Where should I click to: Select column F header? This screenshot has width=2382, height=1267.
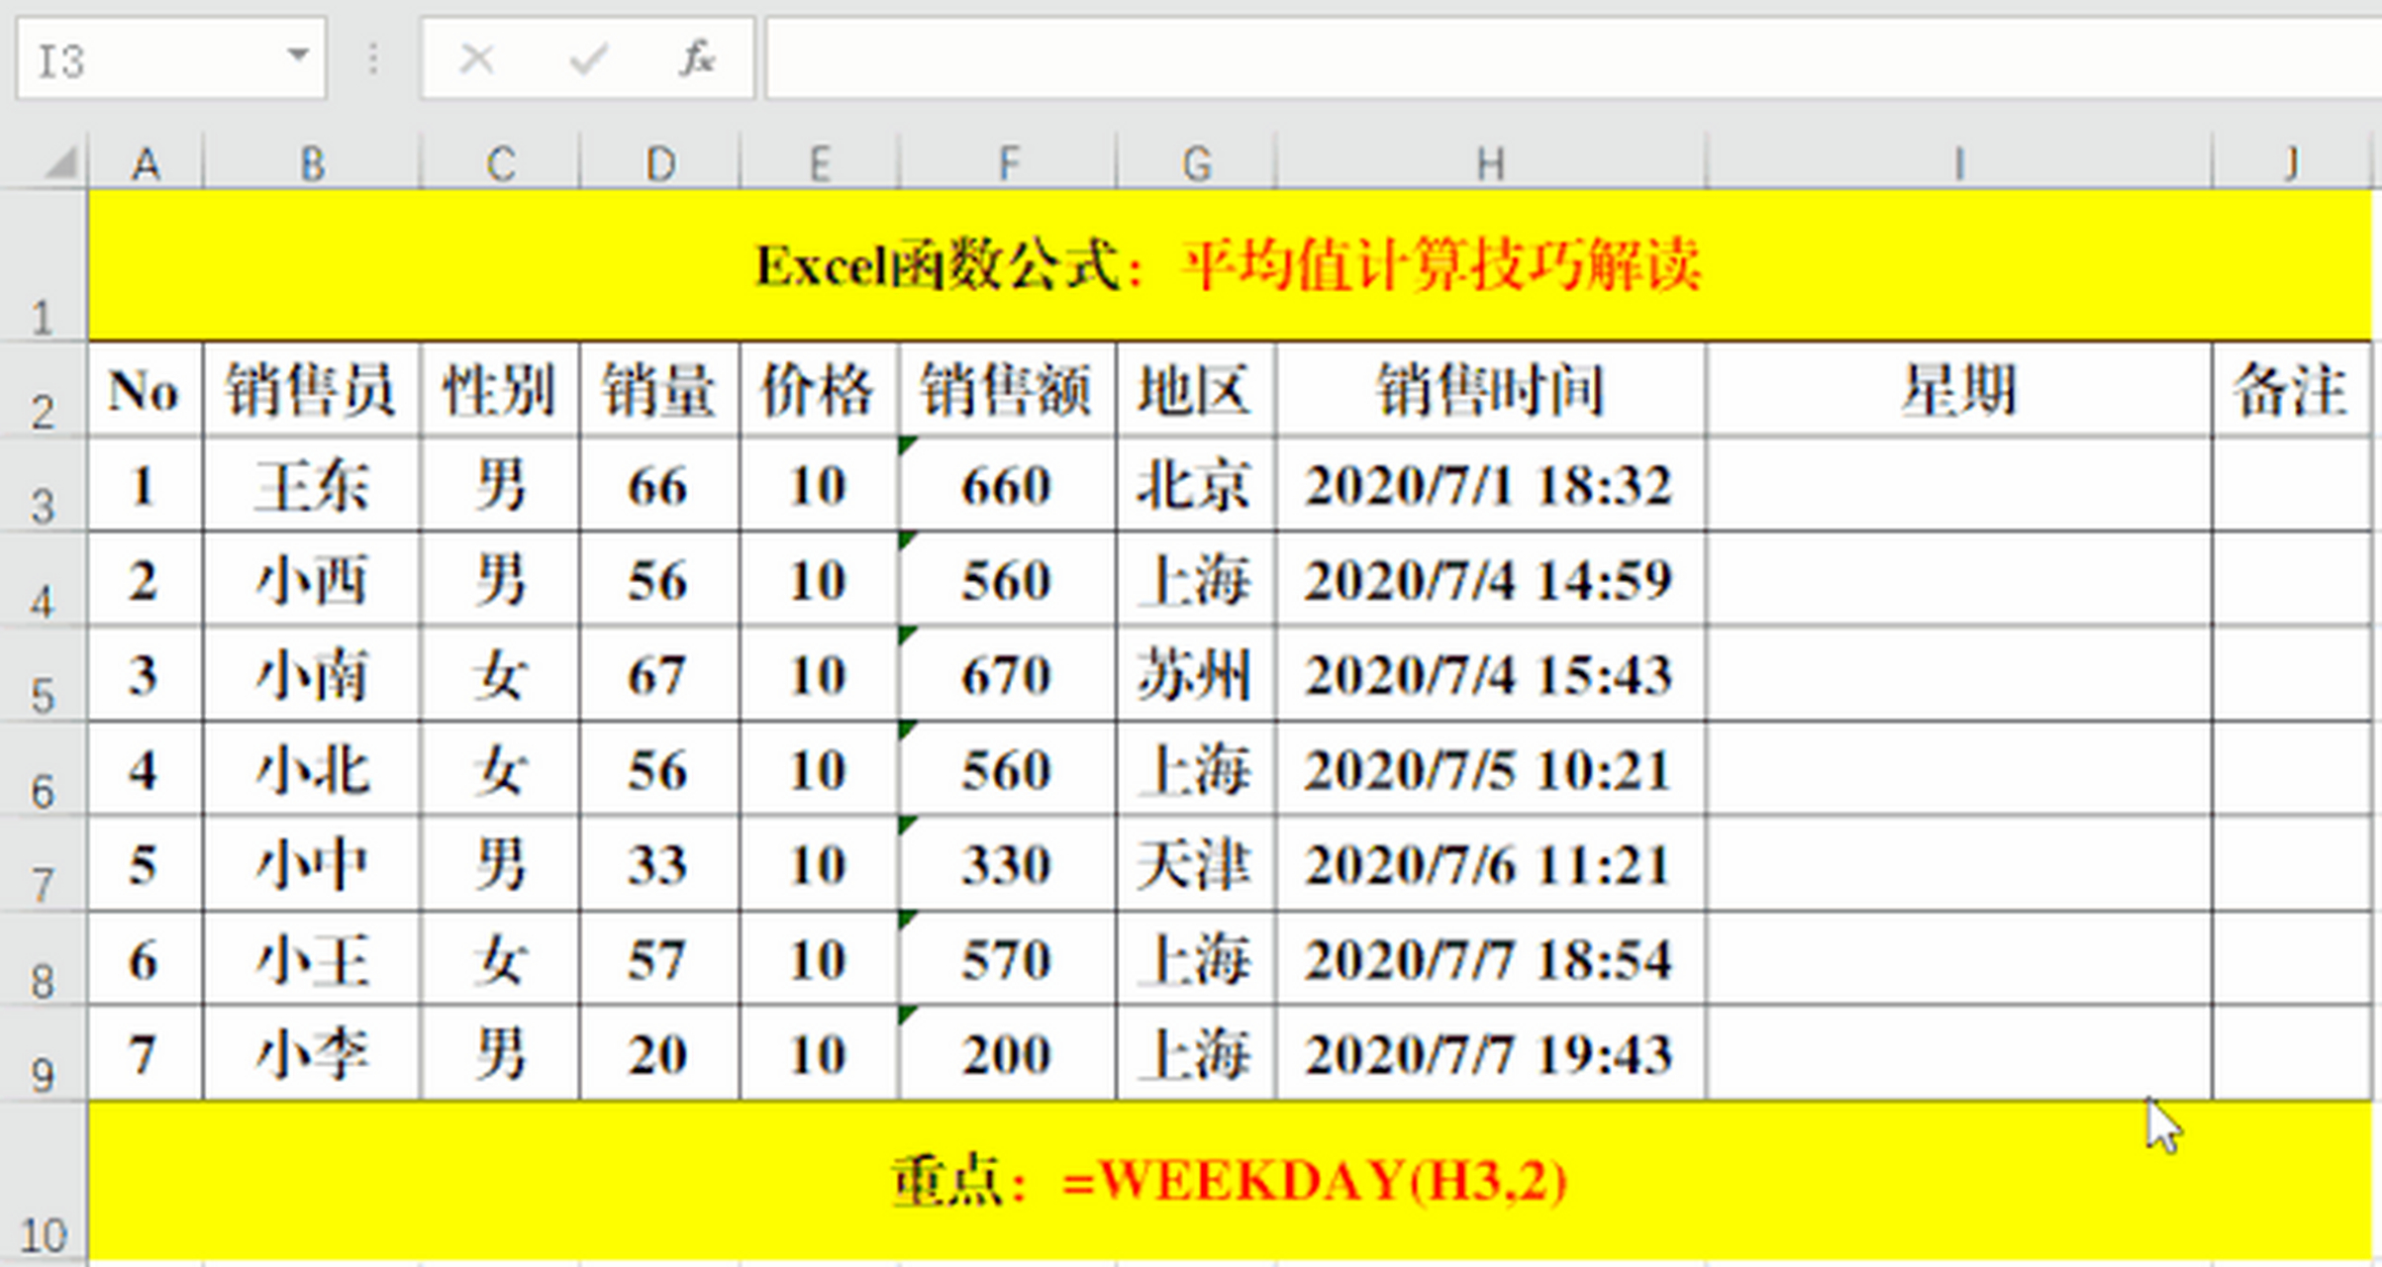(x=1008, y=163)
